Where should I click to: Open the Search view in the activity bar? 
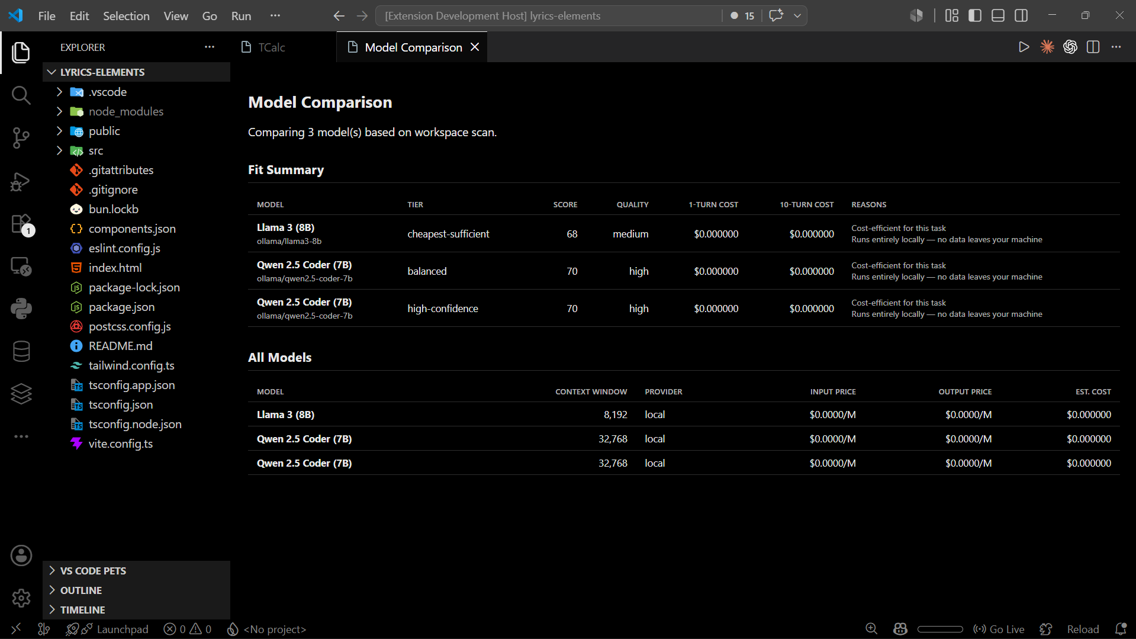point(21,95)
